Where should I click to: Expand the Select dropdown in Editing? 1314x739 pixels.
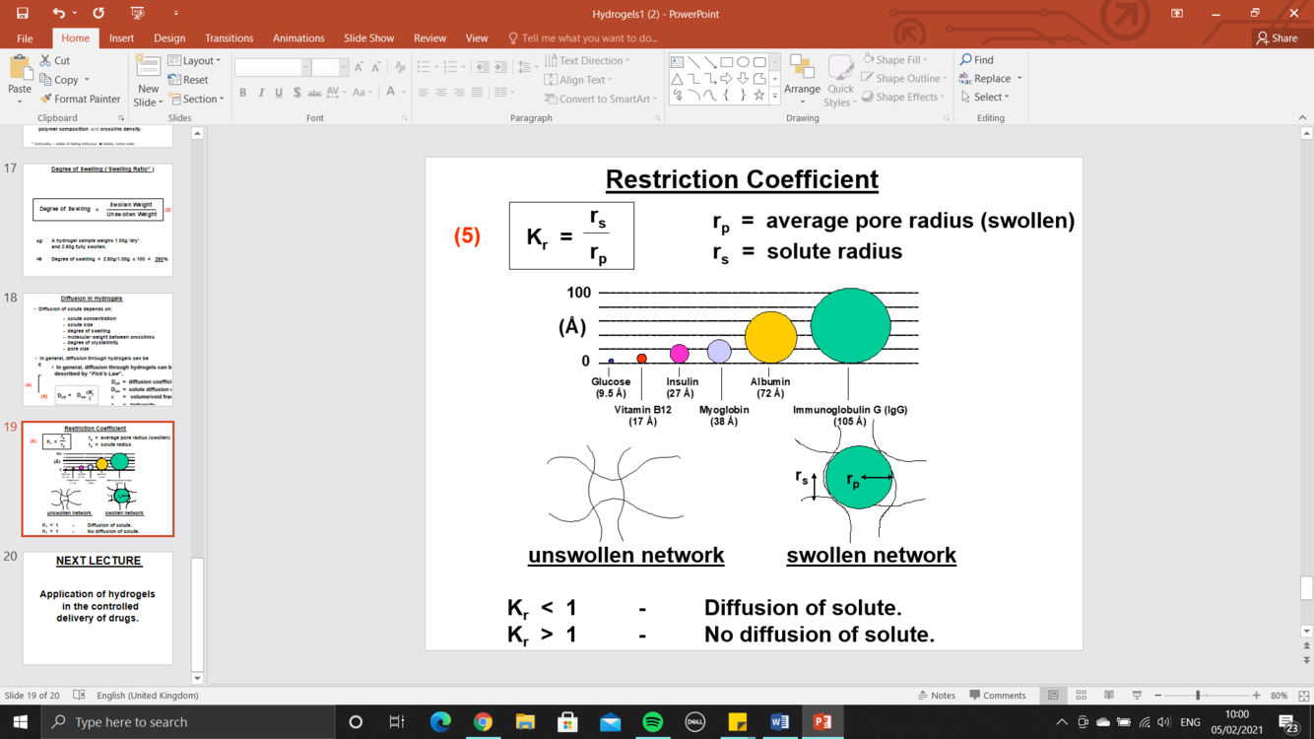click(x=985, y=97)
